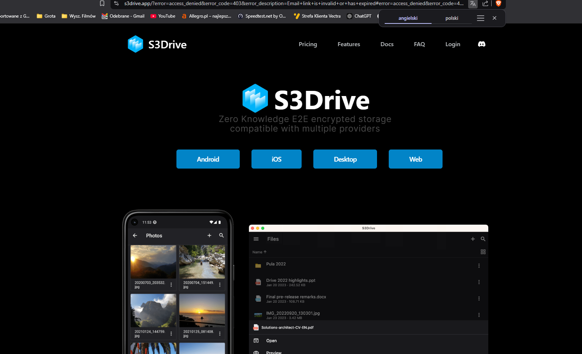Select angielski language tab
The height and width of the screenshot is (354, 582).
(x=408, y=18)
